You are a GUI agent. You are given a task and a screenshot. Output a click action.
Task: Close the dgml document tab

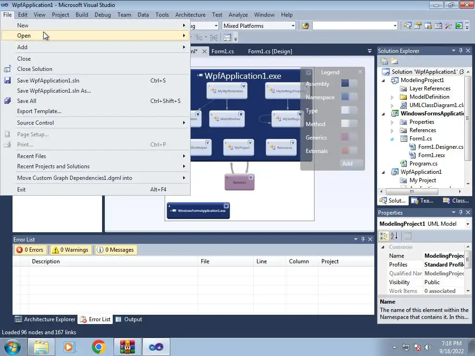click(x=205, y=51)
